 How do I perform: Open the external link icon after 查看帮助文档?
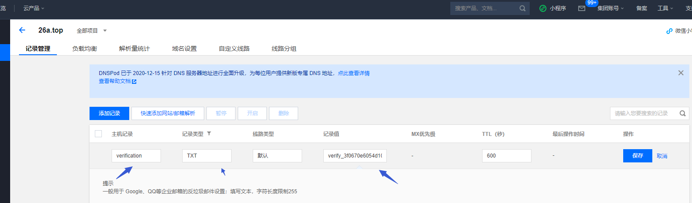[x=134, y=82]
